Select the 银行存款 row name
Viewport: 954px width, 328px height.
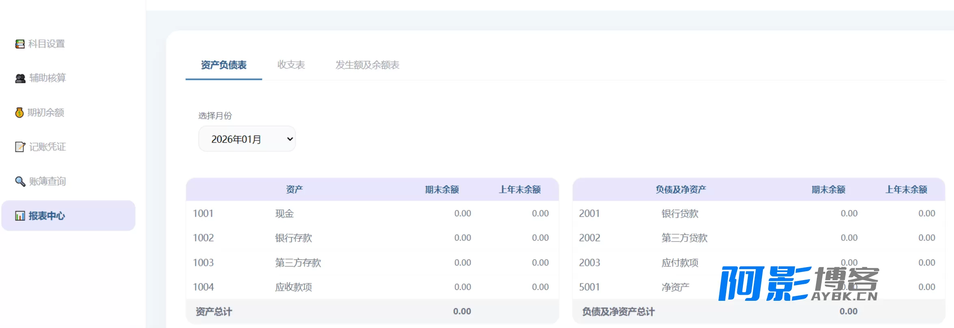(294, 238)
